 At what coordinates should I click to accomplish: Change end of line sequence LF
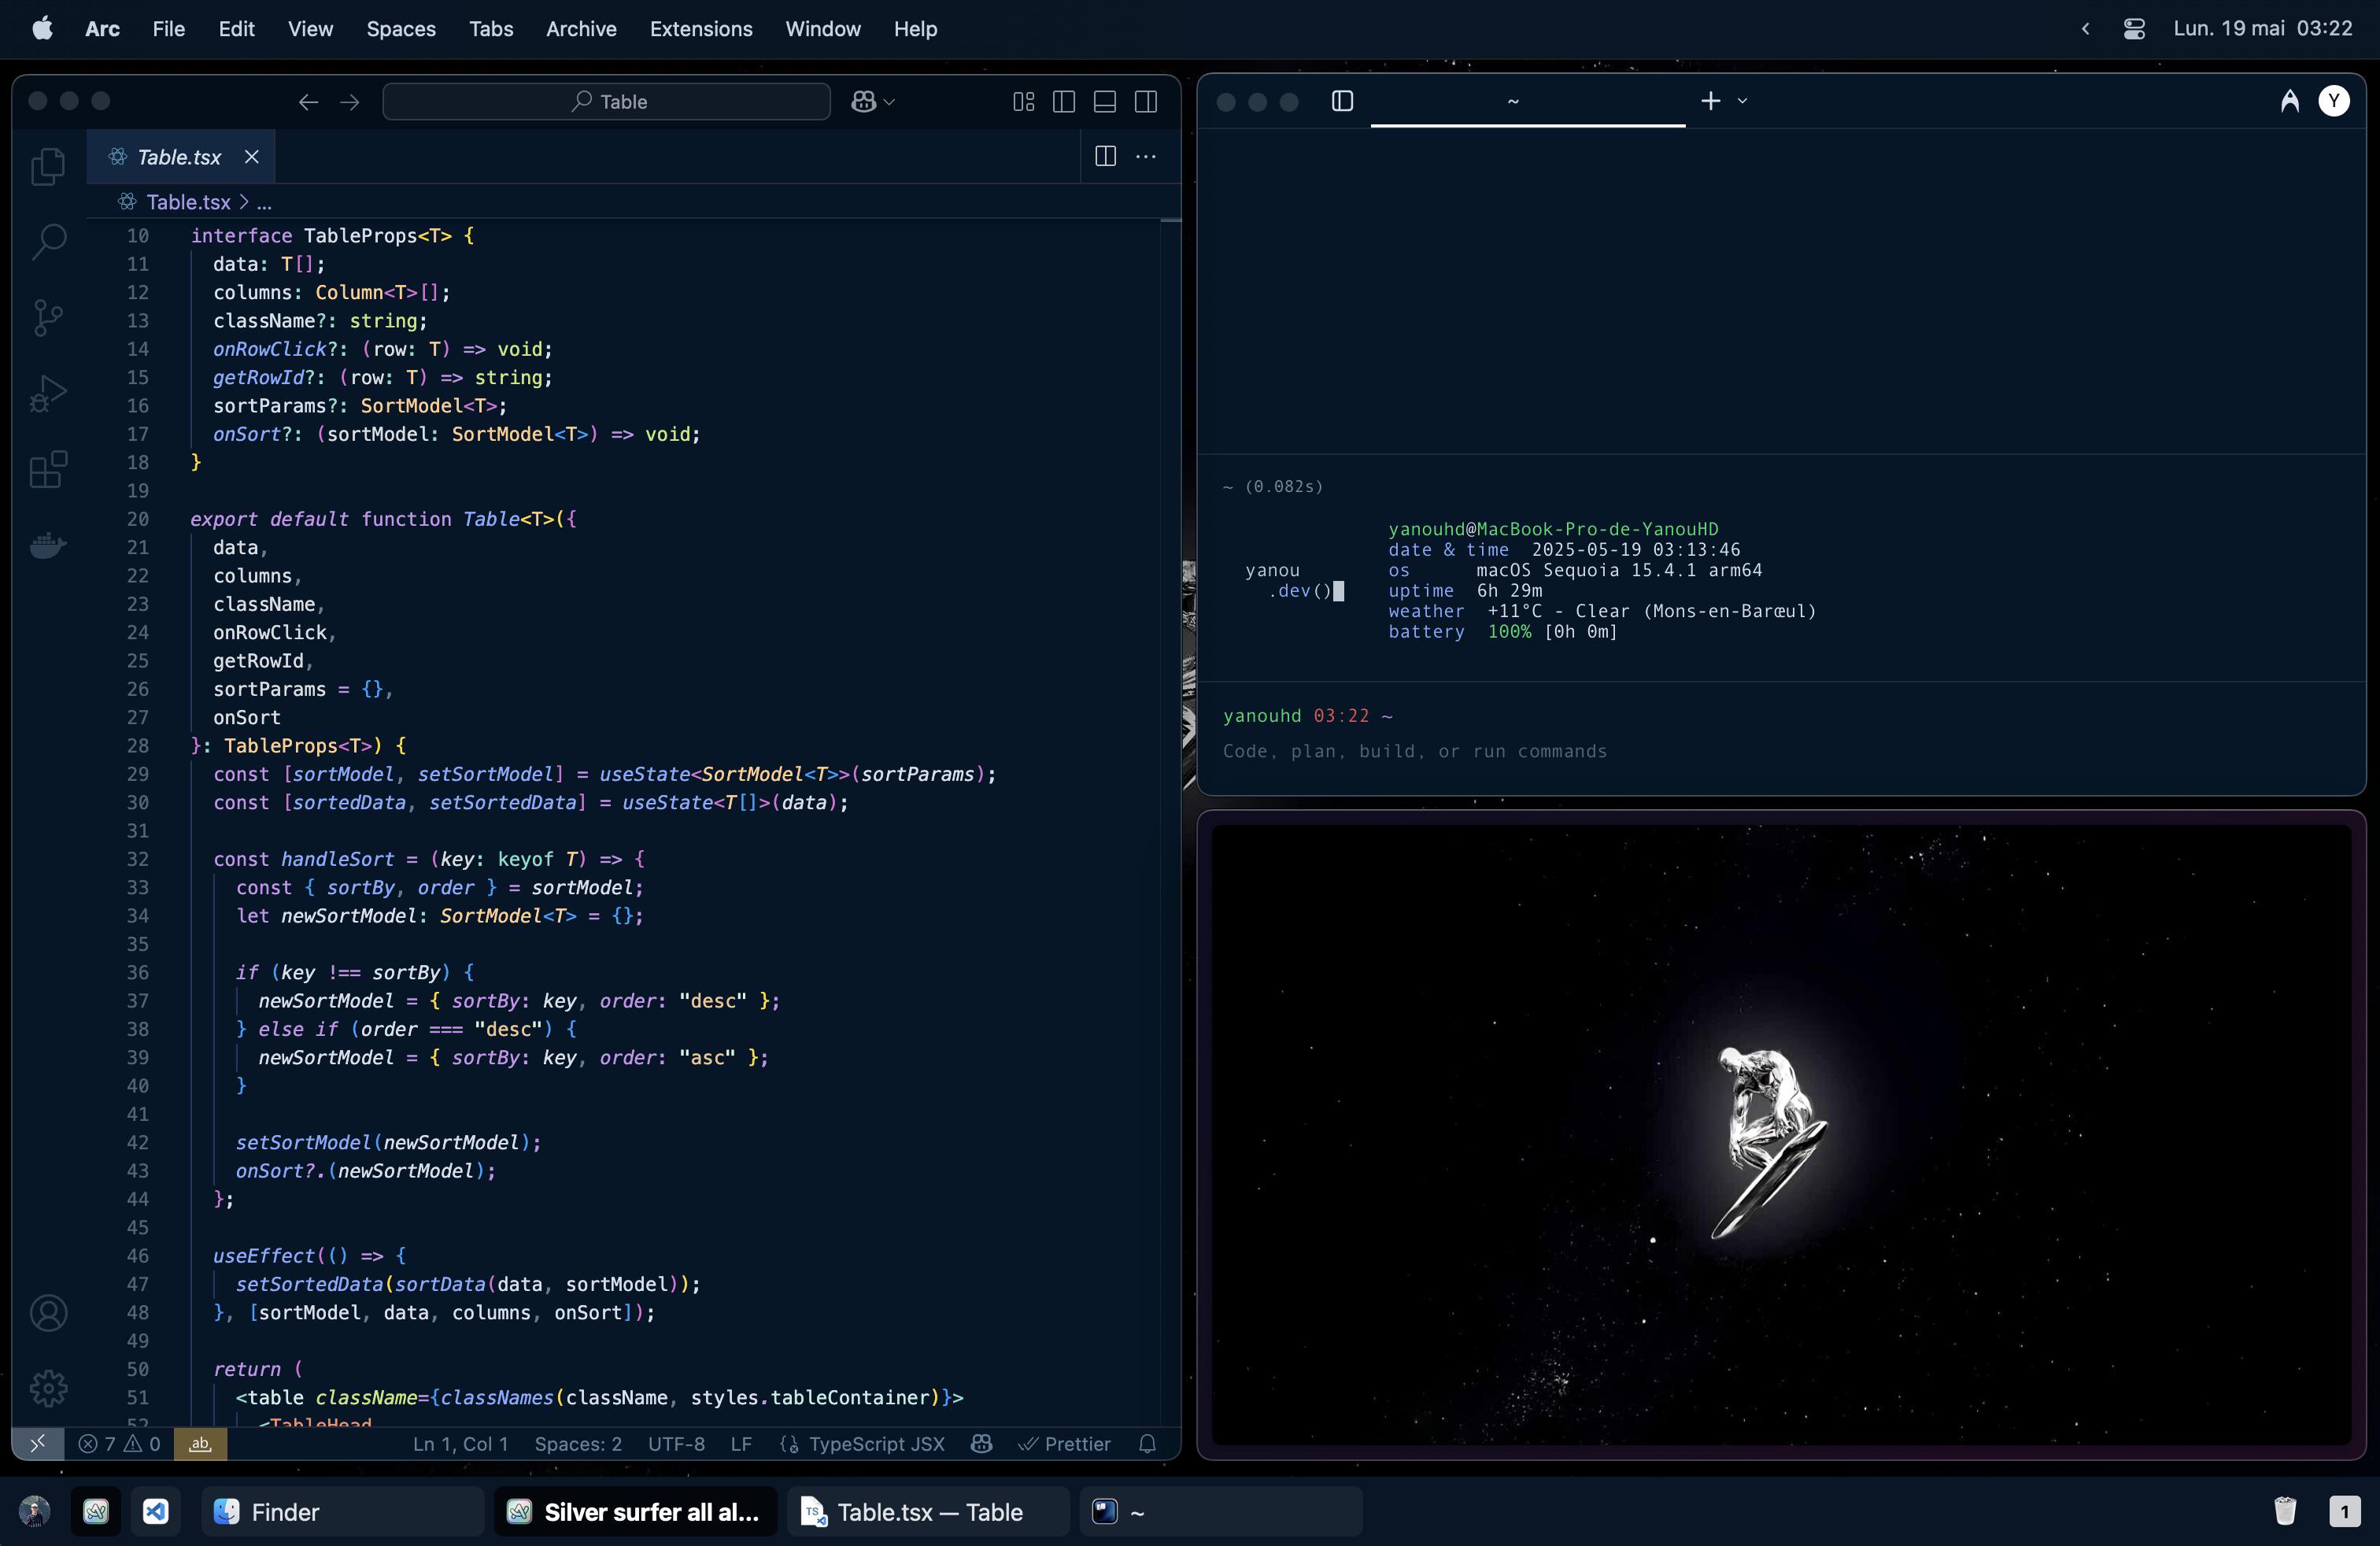pyautogui.click(x=741, y=1443)
